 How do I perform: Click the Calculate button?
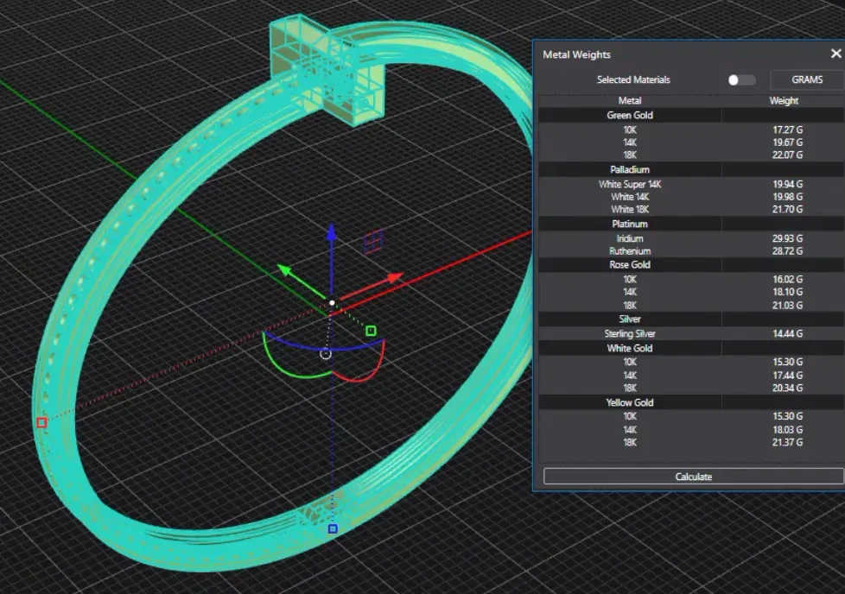pos(694,477)
